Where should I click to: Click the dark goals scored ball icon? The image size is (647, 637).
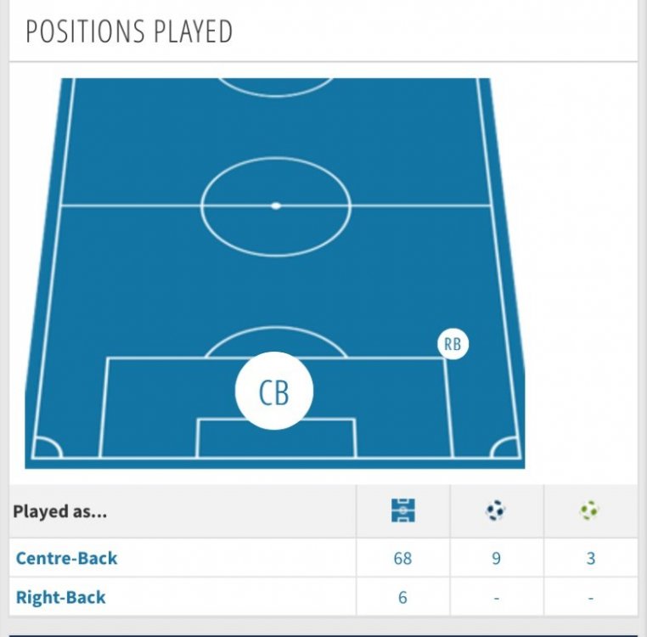496,510
